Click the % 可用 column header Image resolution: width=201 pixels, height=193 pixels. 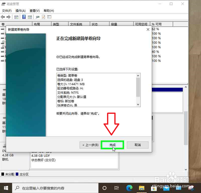(162, 24)
